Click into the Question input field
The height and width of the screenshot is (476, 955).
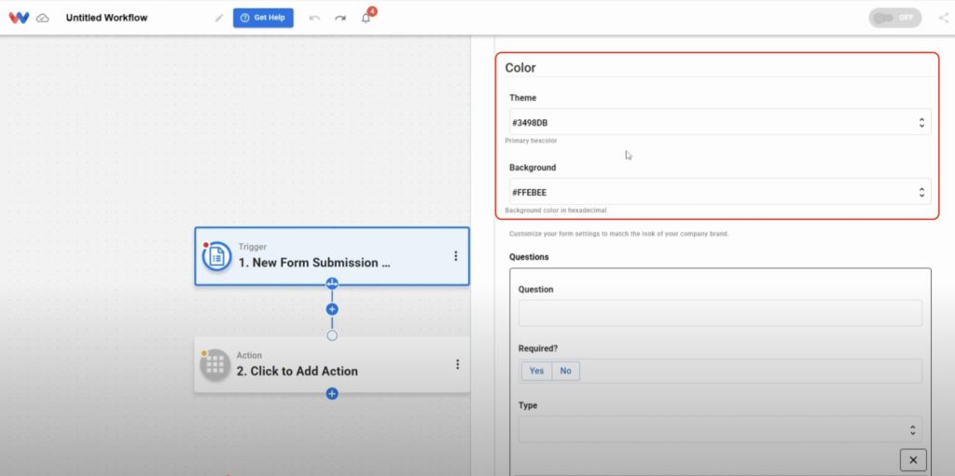[720, 313]
